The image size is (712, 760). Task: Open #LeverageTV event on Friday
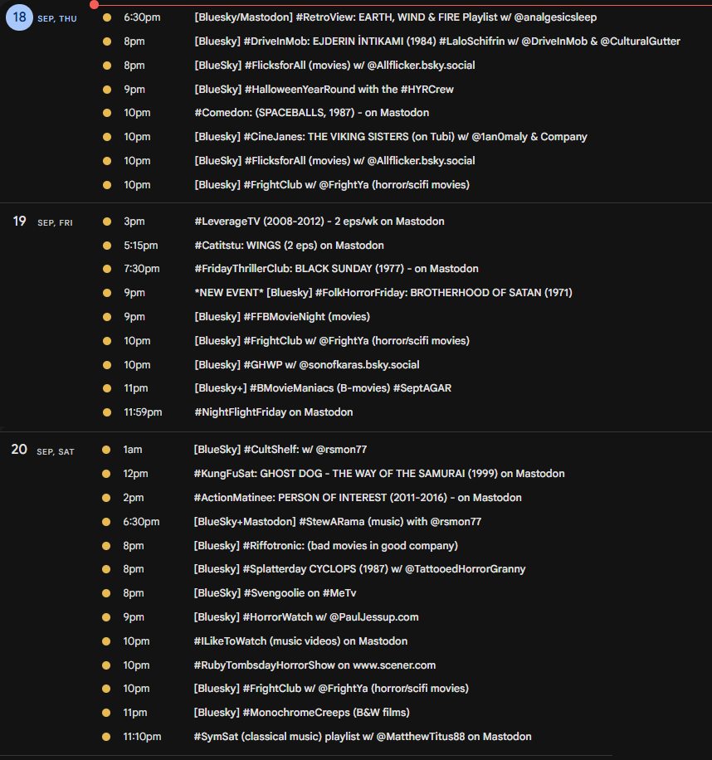tap(319, 222)
